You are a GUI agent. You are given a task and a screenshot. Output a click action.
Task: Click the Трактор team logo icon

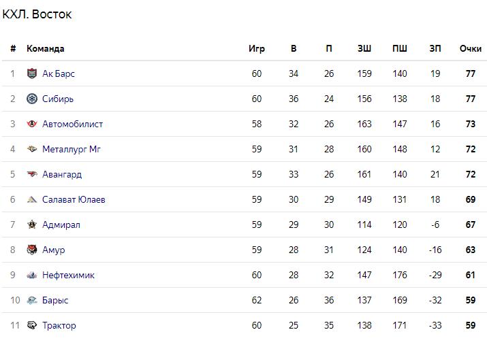(x=32, y=325)
